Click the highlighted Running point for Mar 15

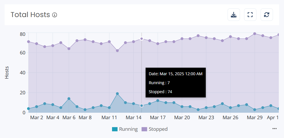point(142,106)
